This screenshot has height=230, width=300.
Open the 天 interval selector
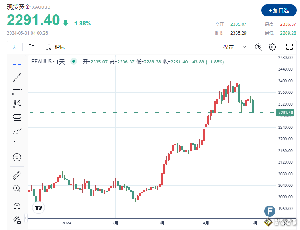pos(14,47)
